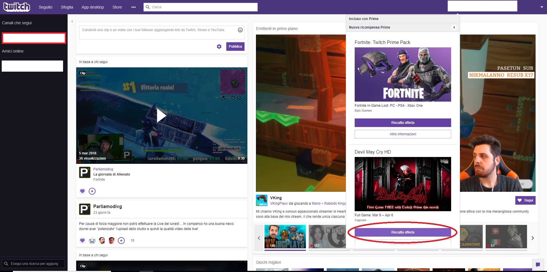Open the three-dots more menu
The image size is (547, 272).
coord(134,7)
